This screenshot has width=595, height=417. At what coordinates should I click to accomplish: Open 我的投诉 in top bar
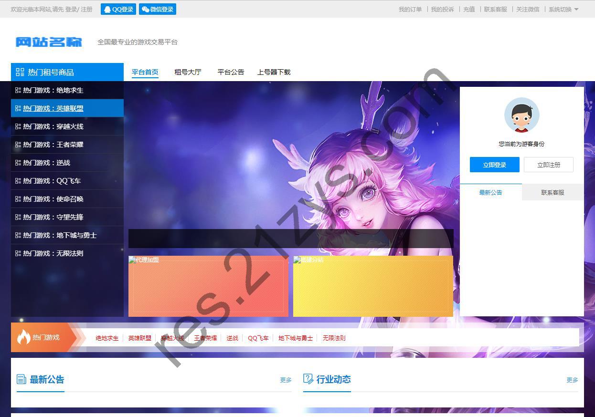tap(443, 9)
